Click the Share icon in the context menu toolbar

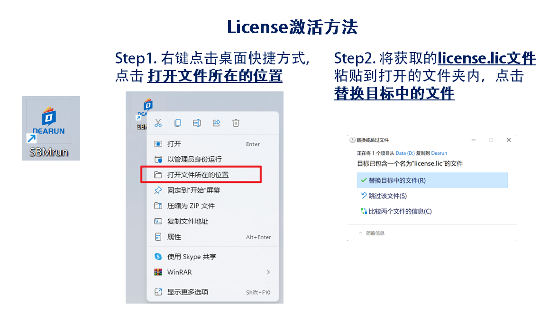coord(217,123)
